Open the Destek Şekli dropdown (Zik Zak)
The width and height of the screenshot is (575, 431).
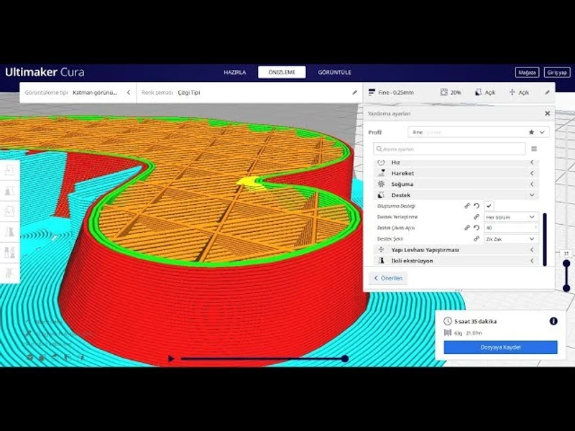[x=511, y=238]
